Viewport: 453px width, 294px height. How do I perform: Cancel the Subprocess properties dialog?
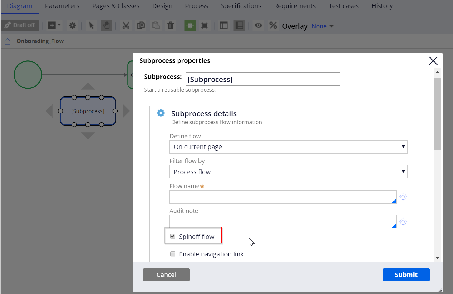(x=166, y=275)
